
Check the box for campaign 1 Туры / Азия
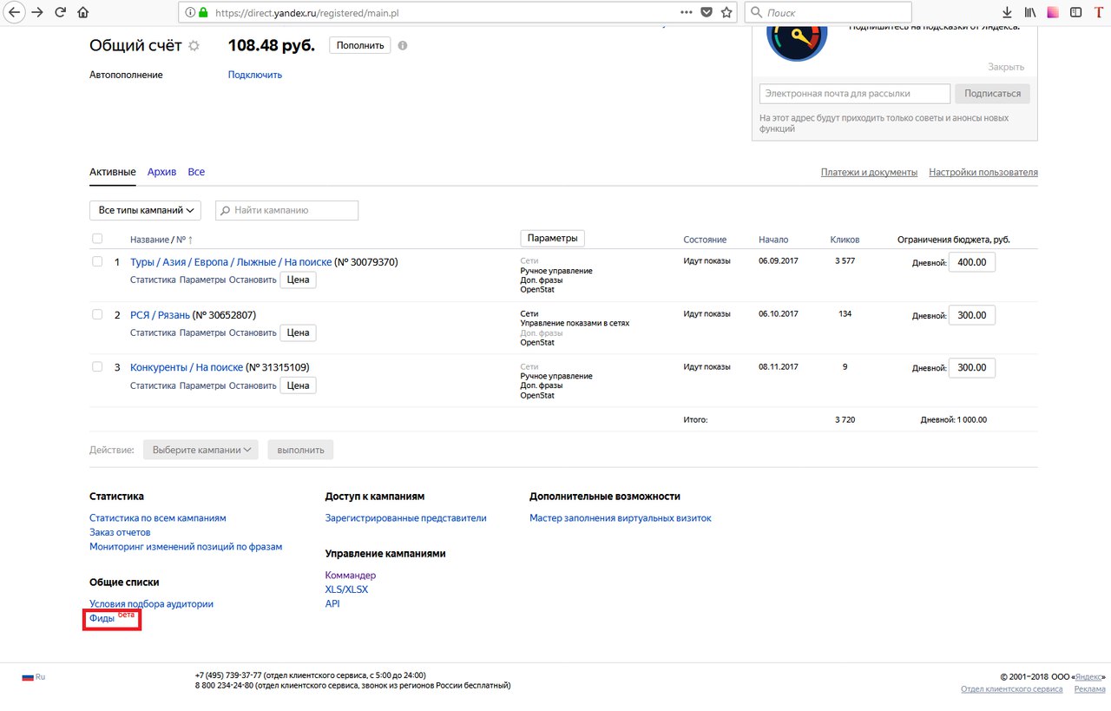tap(97, 261)
